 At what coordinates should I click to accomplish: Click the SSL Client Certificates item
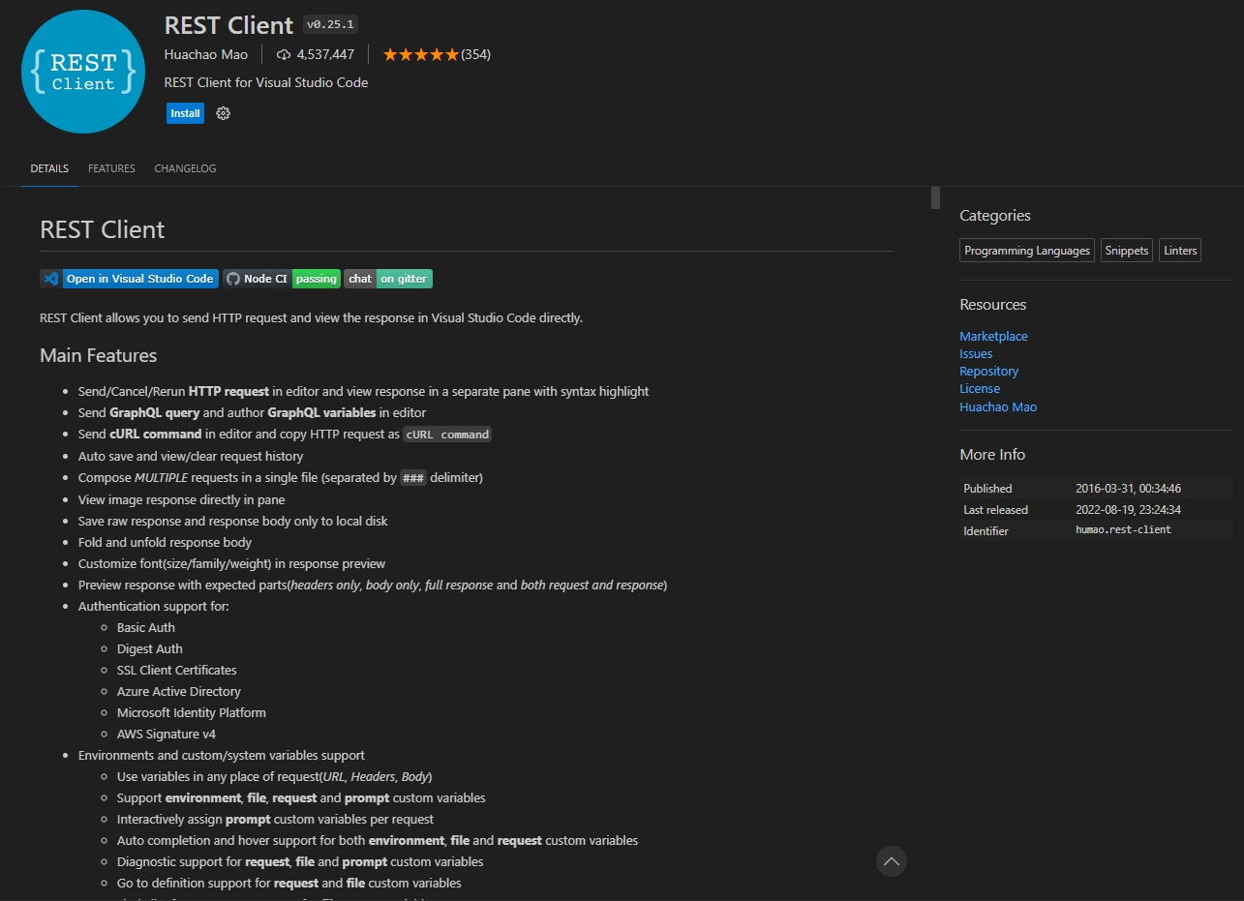(x=177, y=671)
